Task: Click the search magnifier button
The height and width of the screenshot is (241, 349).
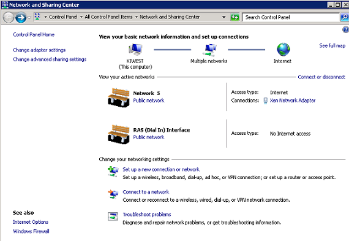Action: (x=345, y=17)
